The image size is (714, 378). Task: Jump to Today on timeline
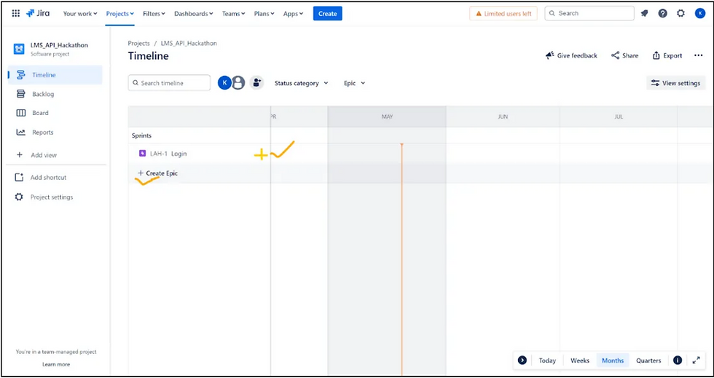click(x=547, y=361)
